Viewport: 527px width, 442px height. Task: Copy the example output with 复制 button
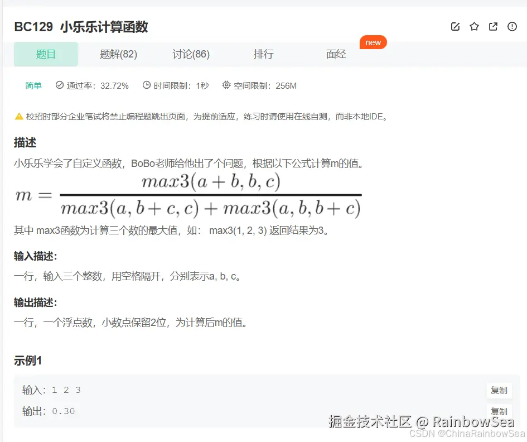point(499,411)
